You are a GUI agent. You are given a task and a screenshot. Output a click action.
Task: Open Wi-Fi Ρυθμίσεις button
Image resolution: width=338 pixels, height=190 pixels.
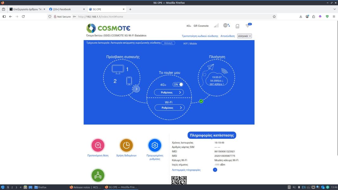point(169,108)
